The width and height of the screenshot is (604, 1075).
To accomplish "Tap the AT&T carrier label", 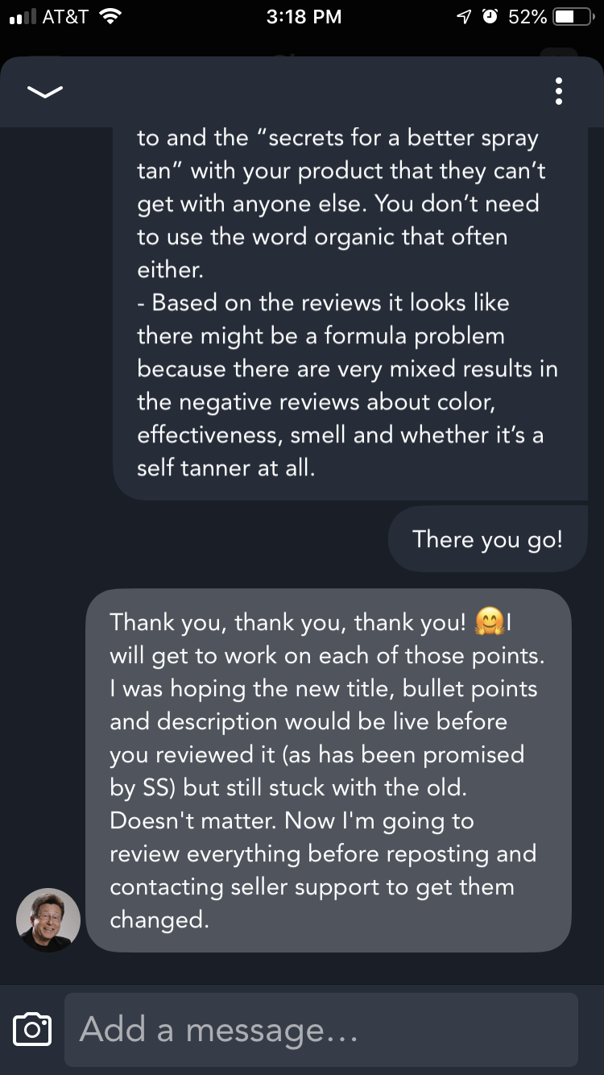I will pos(64,17).
